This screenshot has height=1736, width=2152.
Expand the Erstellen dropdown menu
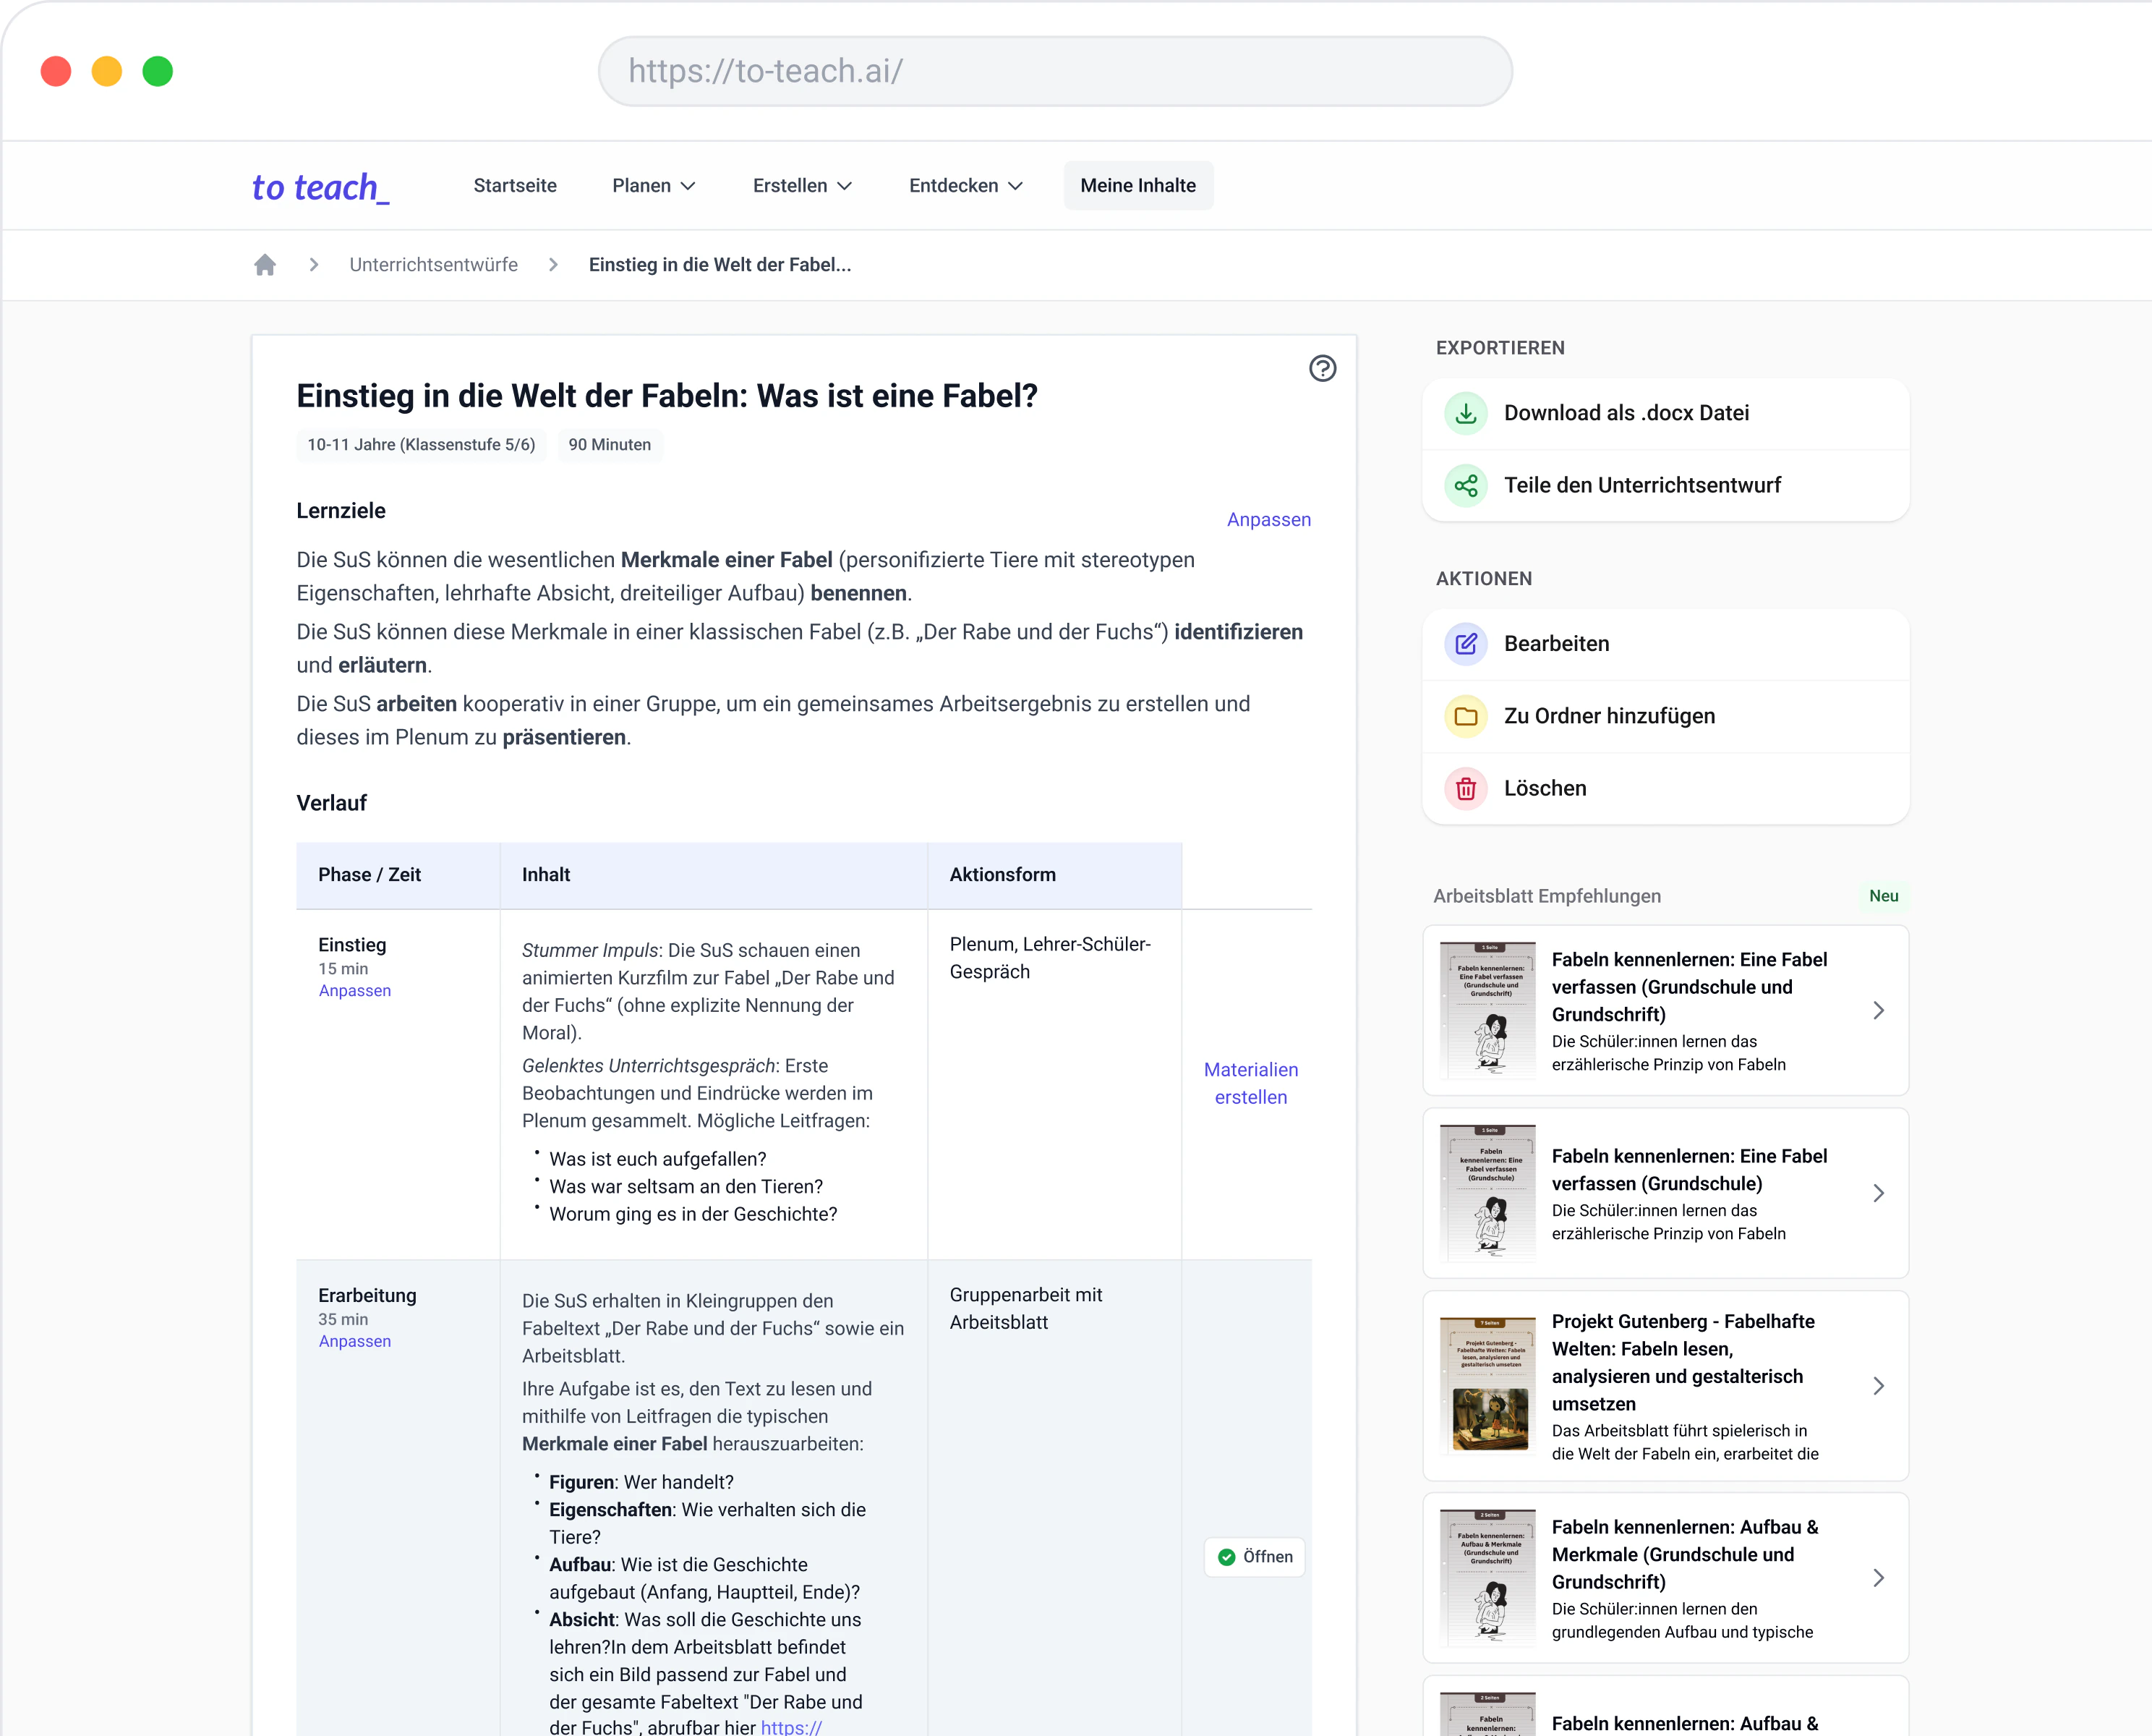click(x=802, y=186)
